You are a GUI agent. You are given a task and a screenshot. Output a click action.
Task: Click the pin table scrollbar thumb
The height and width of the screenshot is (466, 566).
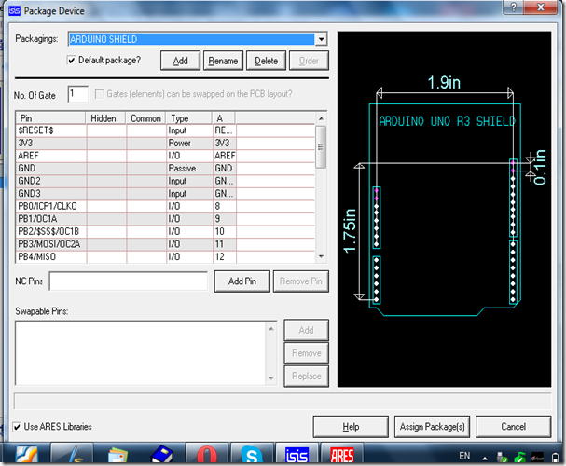[x=321, y=147]
